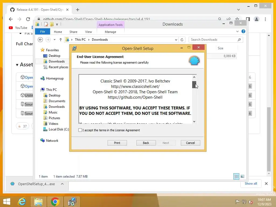Image resolution: width=276 pixels, height=207 pixels.
Task: Open the Local Disk (C:) drive icon
Action: pyautogui.click(x=45, y=129)
